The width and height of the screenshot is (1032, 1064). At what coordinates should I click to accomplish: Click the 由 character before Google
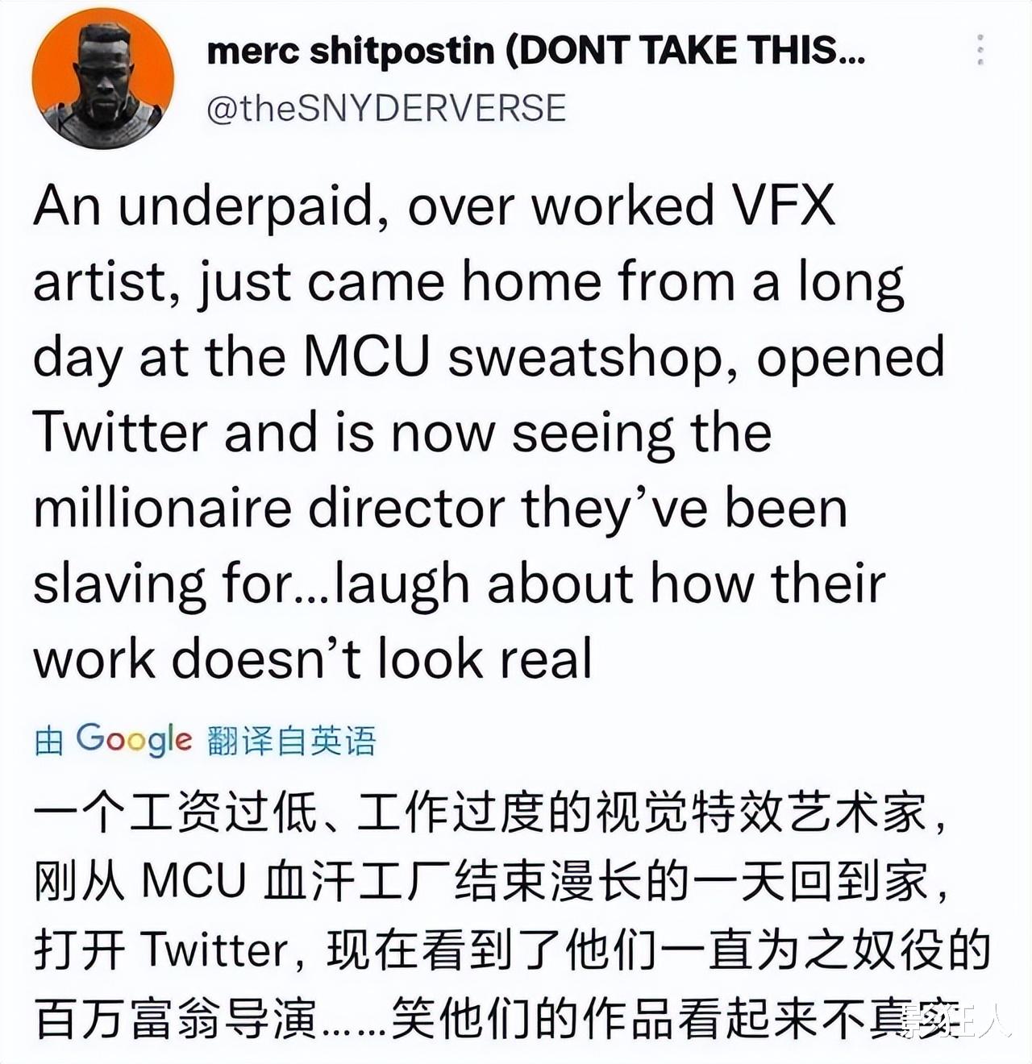click(x=49, y=741)
